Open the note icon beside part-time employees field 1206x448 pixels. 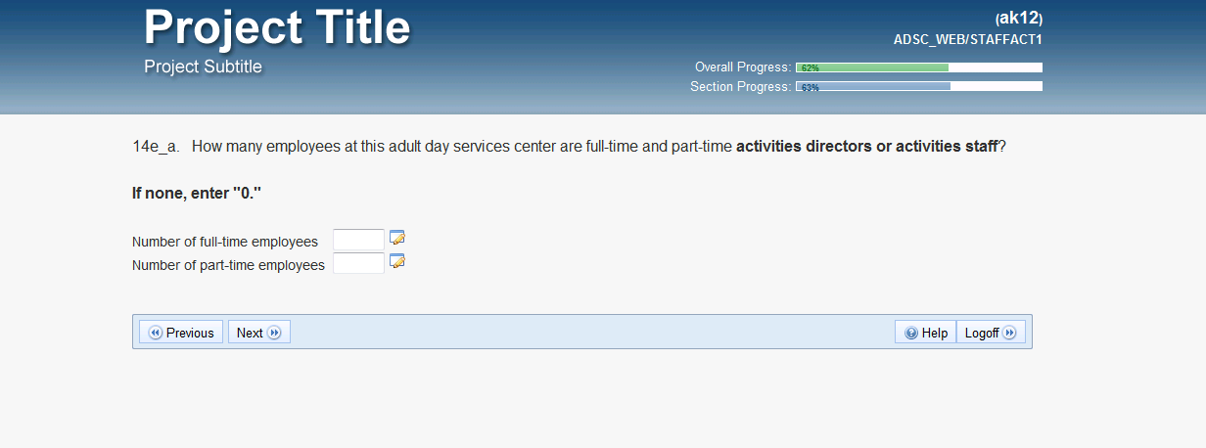(397, 261)
